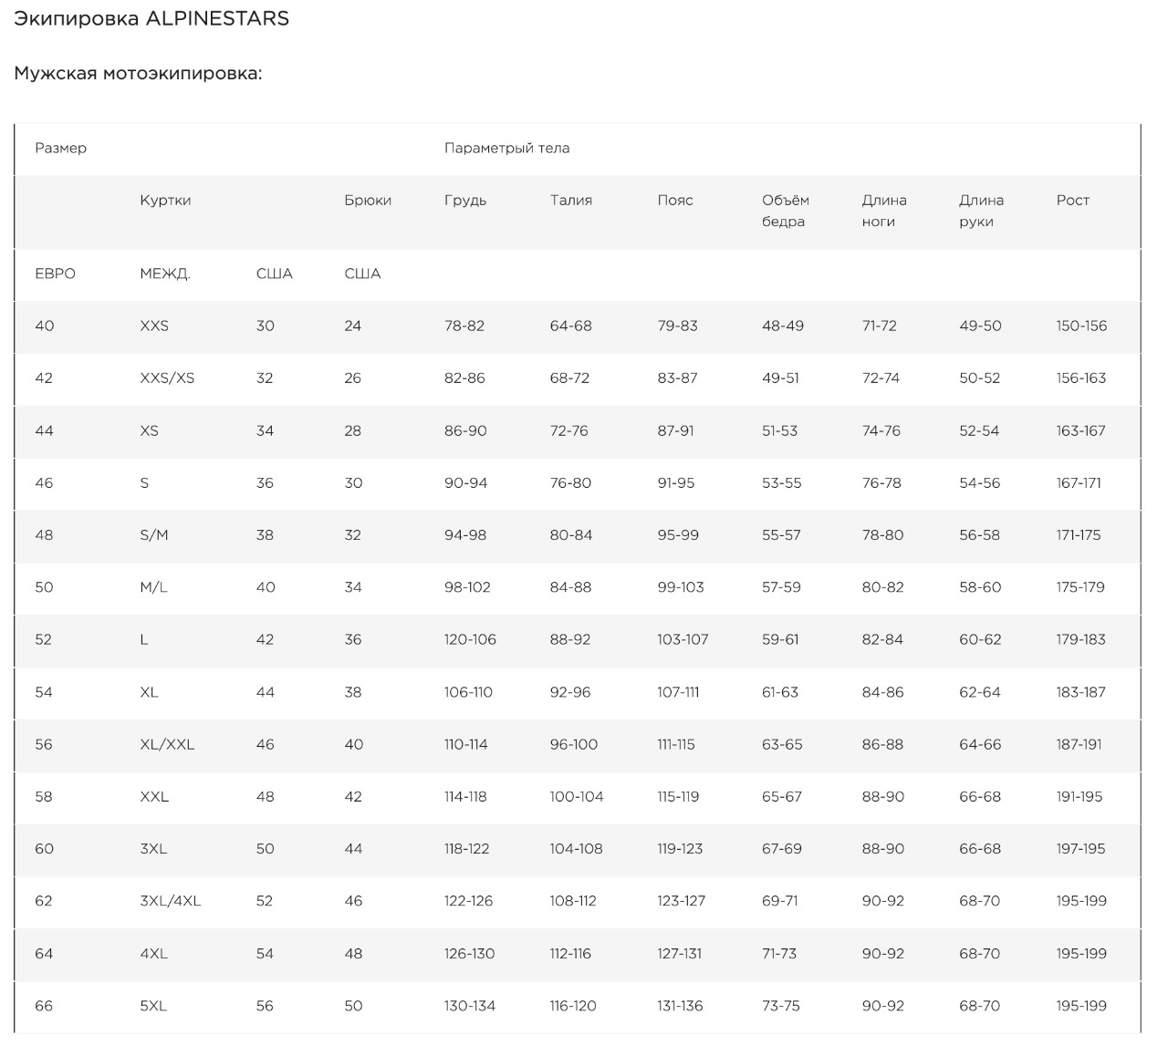Click the Грудь column header
1168x1056 pixels.
point(465,201)
